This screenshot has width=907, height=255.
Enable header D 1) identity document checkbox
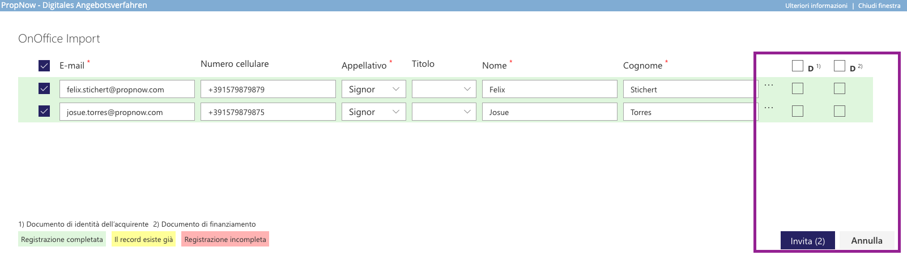coord(798,66)
